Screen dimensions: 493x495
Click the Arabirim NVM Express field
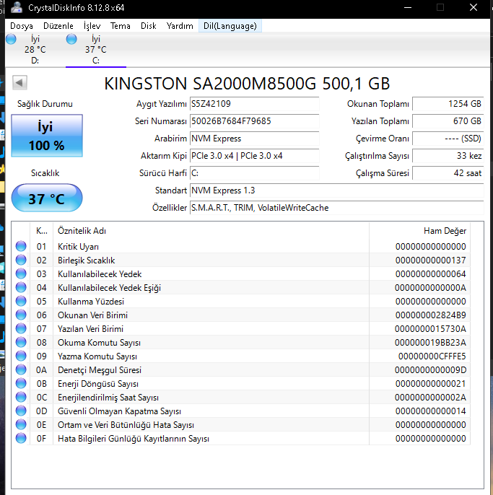point(254,139)
